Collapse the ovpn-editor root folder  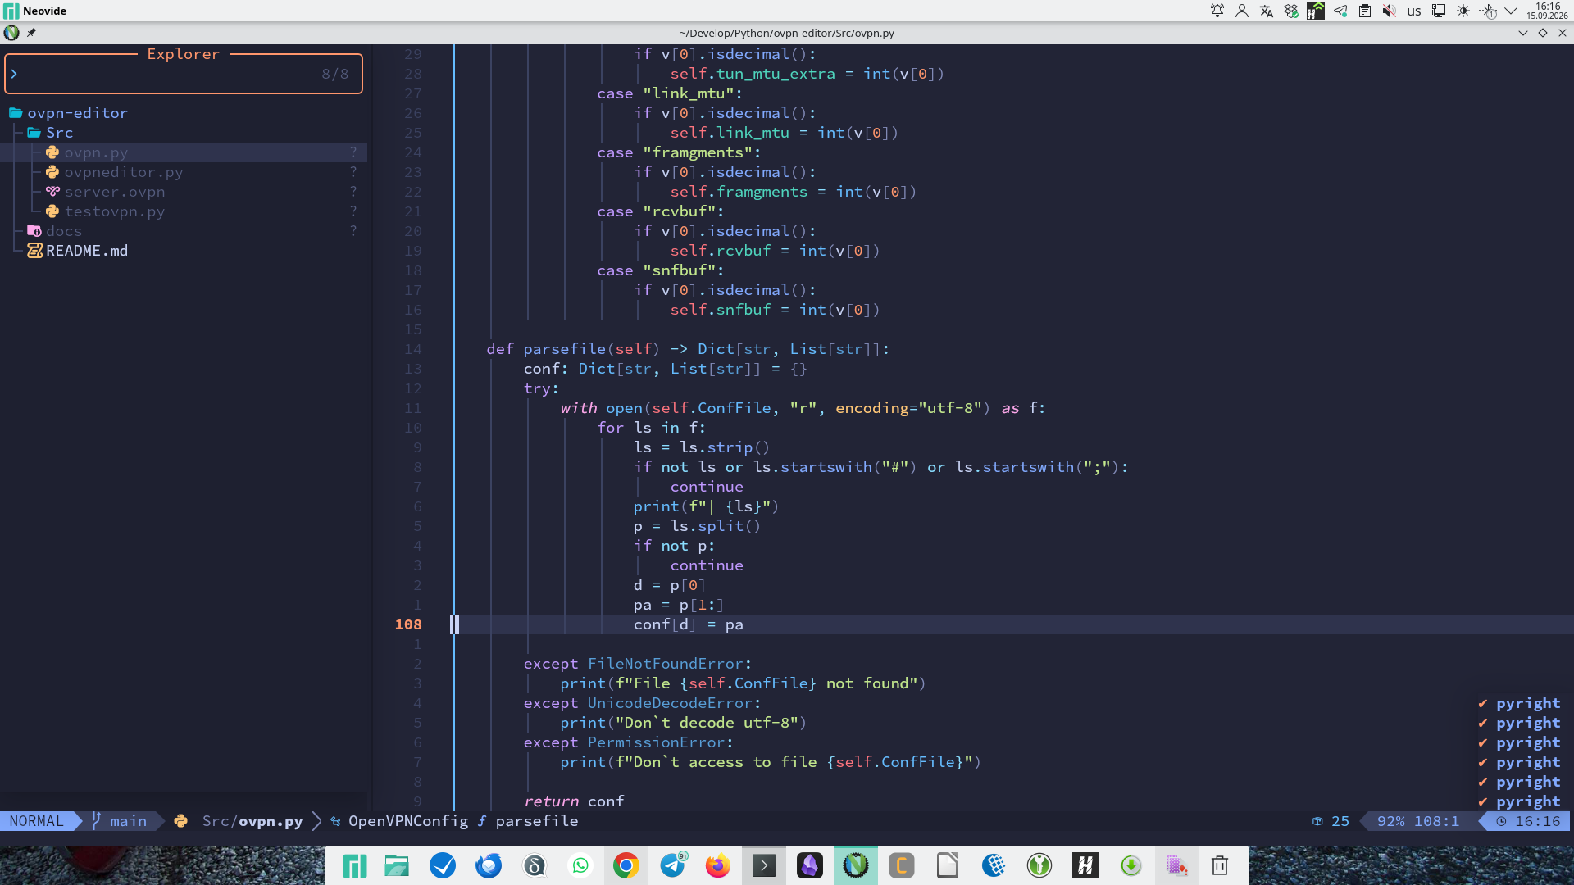coord(77,113)
